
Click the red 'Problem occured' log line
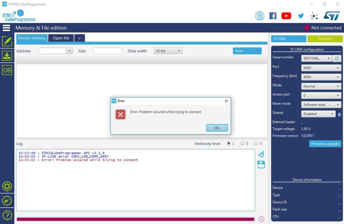(x=78, y=160)
